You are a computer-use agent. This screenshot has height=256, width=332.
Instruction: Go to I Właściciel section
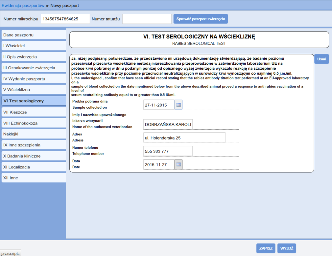click(x=34, y=46)
